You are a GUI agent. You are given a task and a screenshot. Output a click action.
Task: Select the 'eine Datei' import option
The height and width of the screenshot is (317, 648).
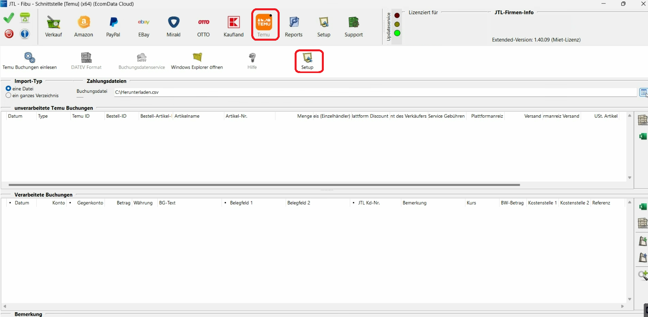pyautogui.click(x=8, y=89)
